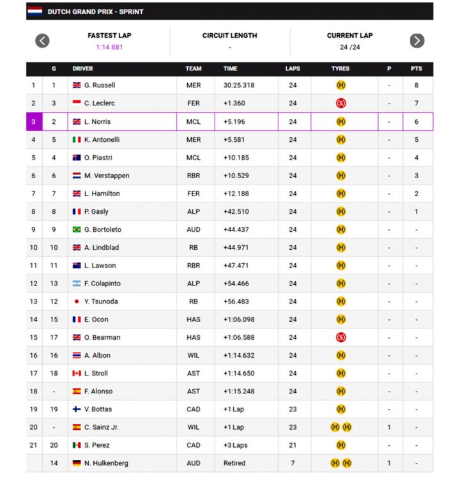Click the TYRES column header
451x479 pixels.
(340, 69)
